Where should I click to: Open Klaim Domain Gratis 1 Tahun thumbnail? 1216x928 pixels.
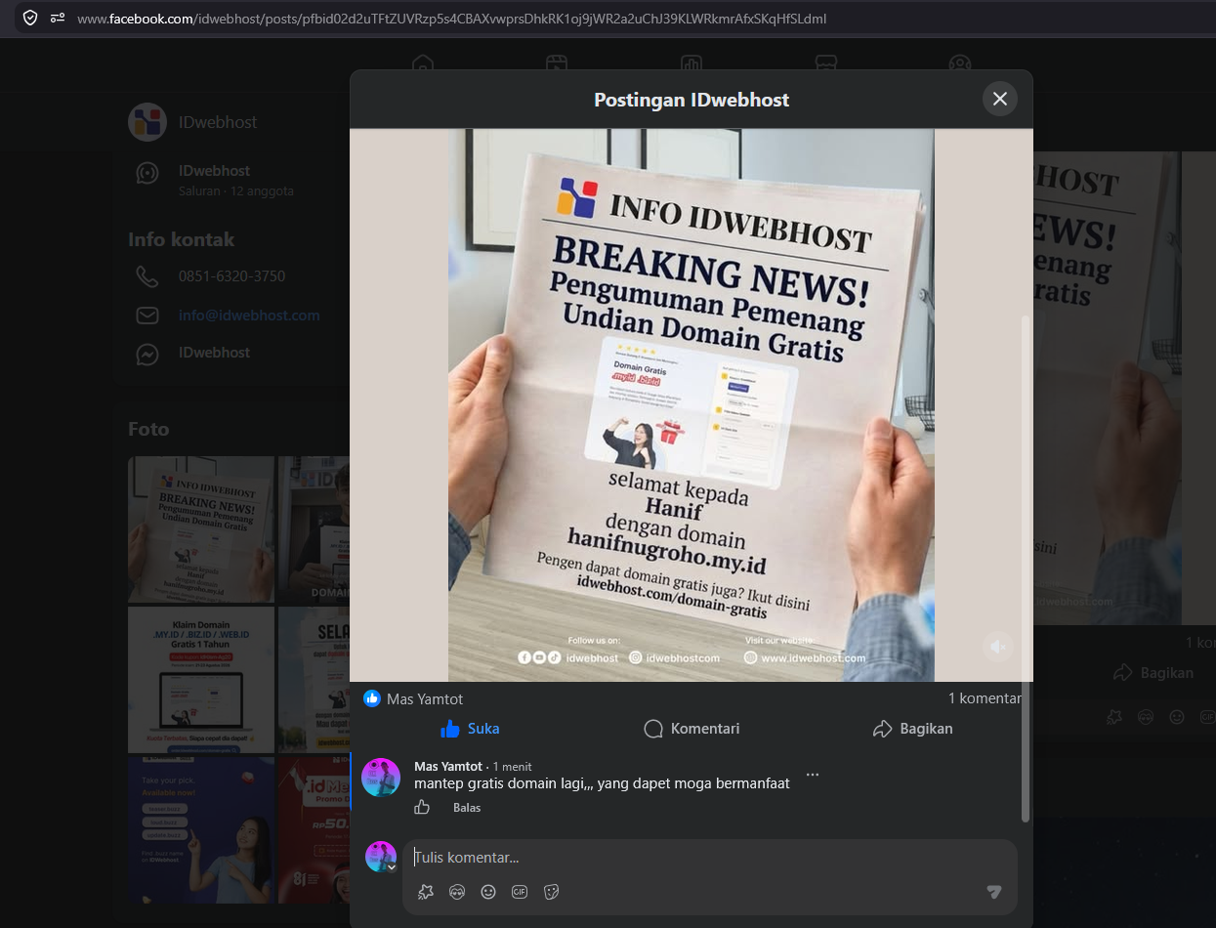(201, 680)
